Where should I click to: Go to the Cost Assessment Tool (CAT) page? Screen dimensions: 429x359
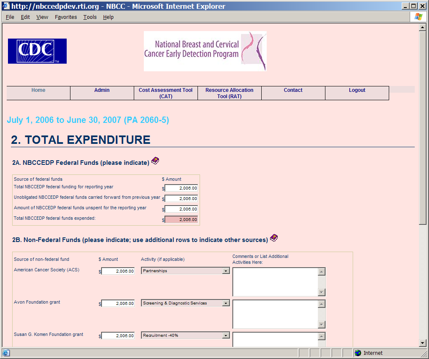166,93
